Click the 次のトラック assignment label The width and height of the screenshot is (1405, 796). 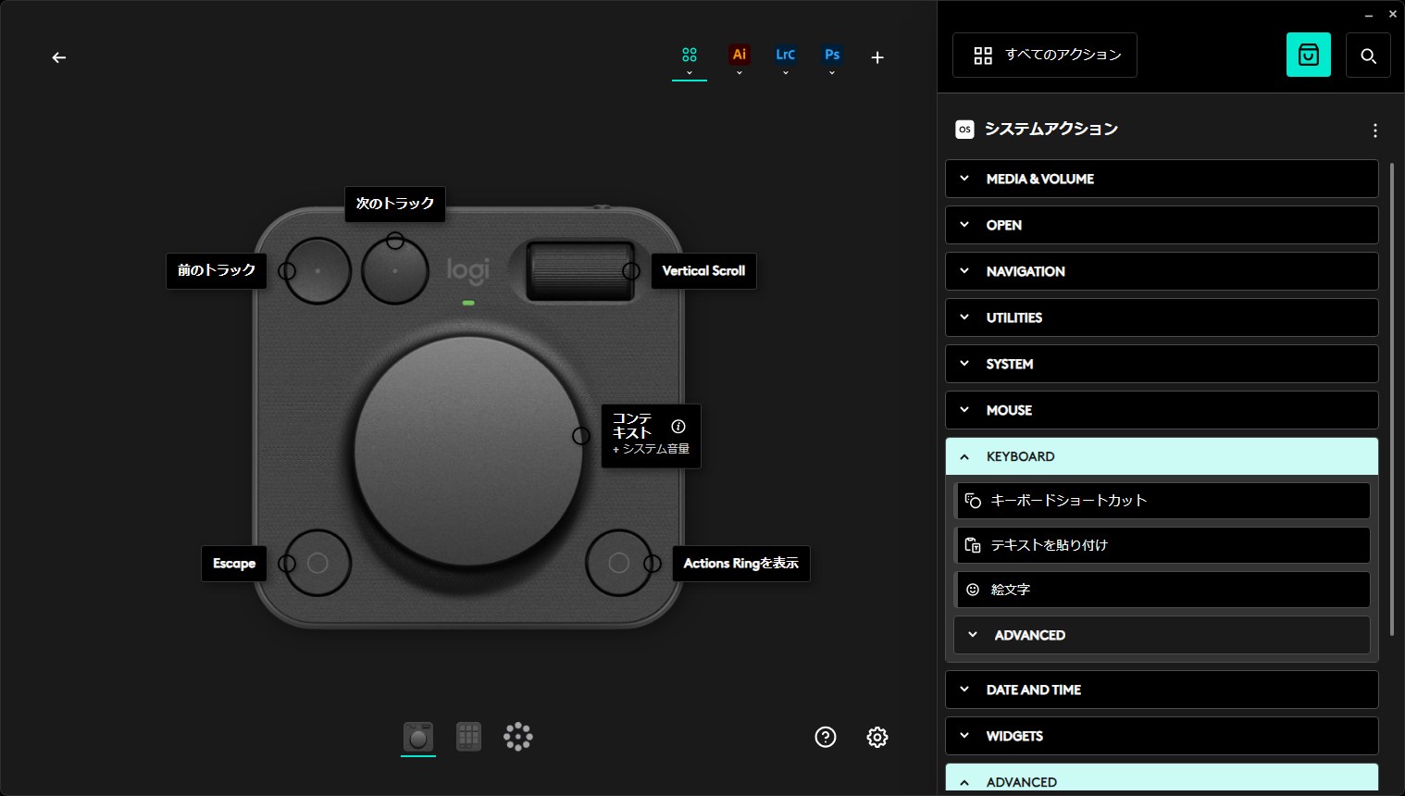tap(395, 204)
